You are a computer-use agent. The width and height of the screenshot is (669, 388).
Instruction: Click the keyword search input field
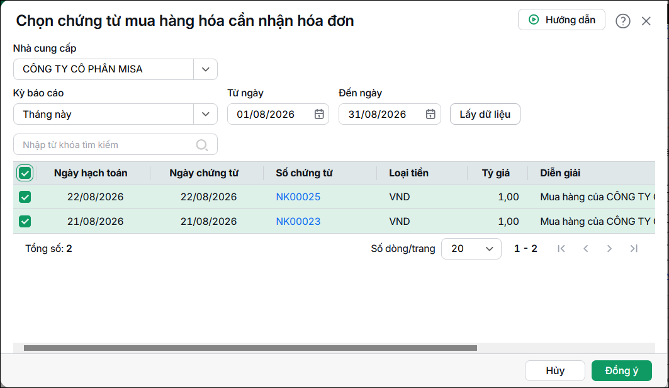pyautogui.click(x=115, y=145)
